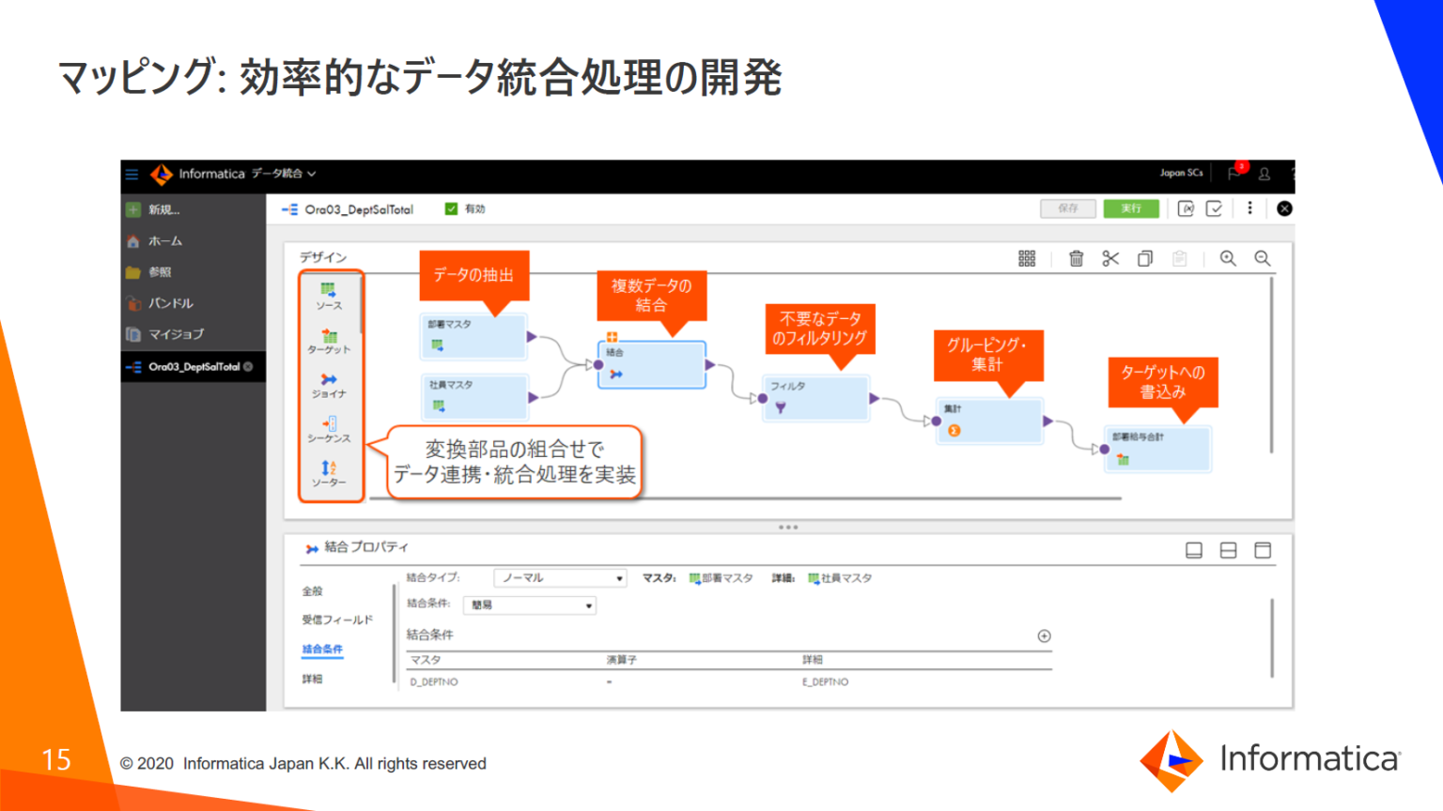The image size is (1443, 811).
Task: Click the validation checkmark icon near 実行 button
Action: point(1215,208)
